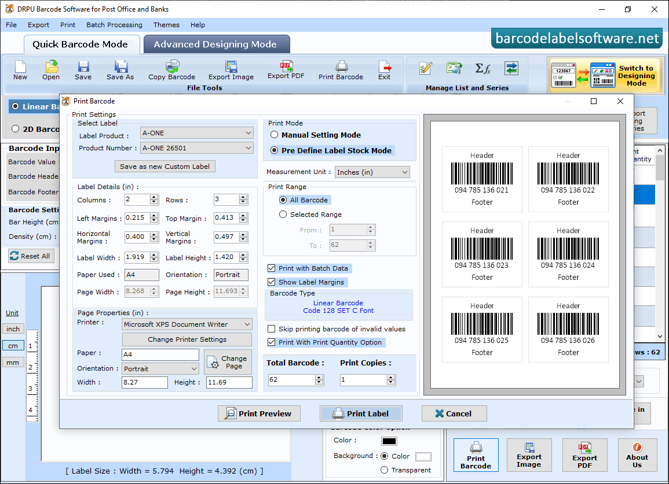The image size is (669, 484).
Task: Open the Printer selection dropdown
Action: [187, 324]
